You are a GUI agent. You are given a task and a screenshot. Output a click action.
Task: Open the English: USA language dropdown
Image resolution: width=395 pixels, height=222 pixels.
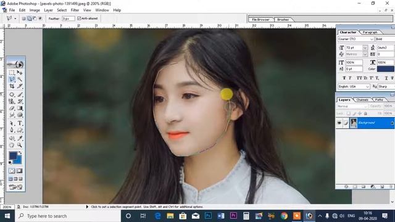click(x=368, y=86)
